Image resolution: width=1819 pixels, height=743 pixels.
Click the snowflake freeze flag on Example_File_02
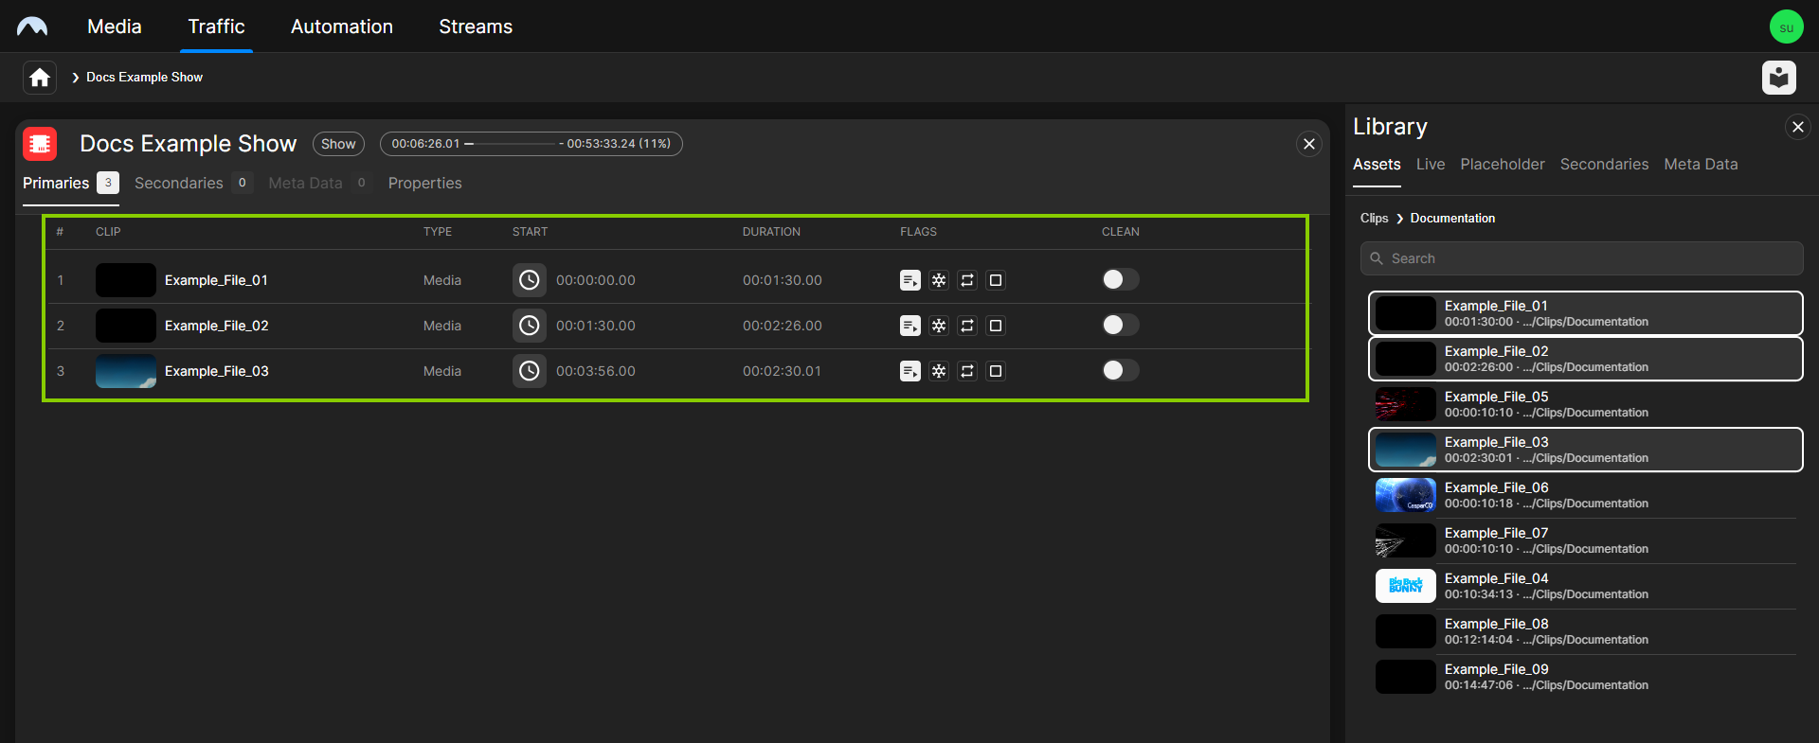pos(938,326)
